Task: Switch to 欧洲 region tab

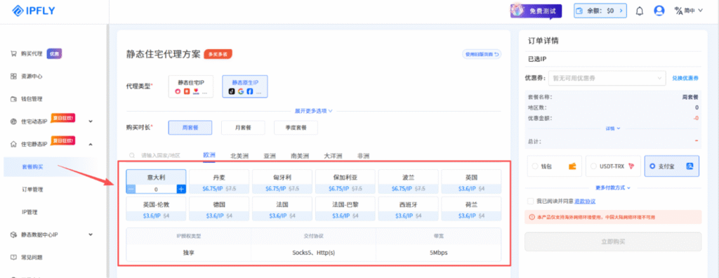Action: coord(209,156)
